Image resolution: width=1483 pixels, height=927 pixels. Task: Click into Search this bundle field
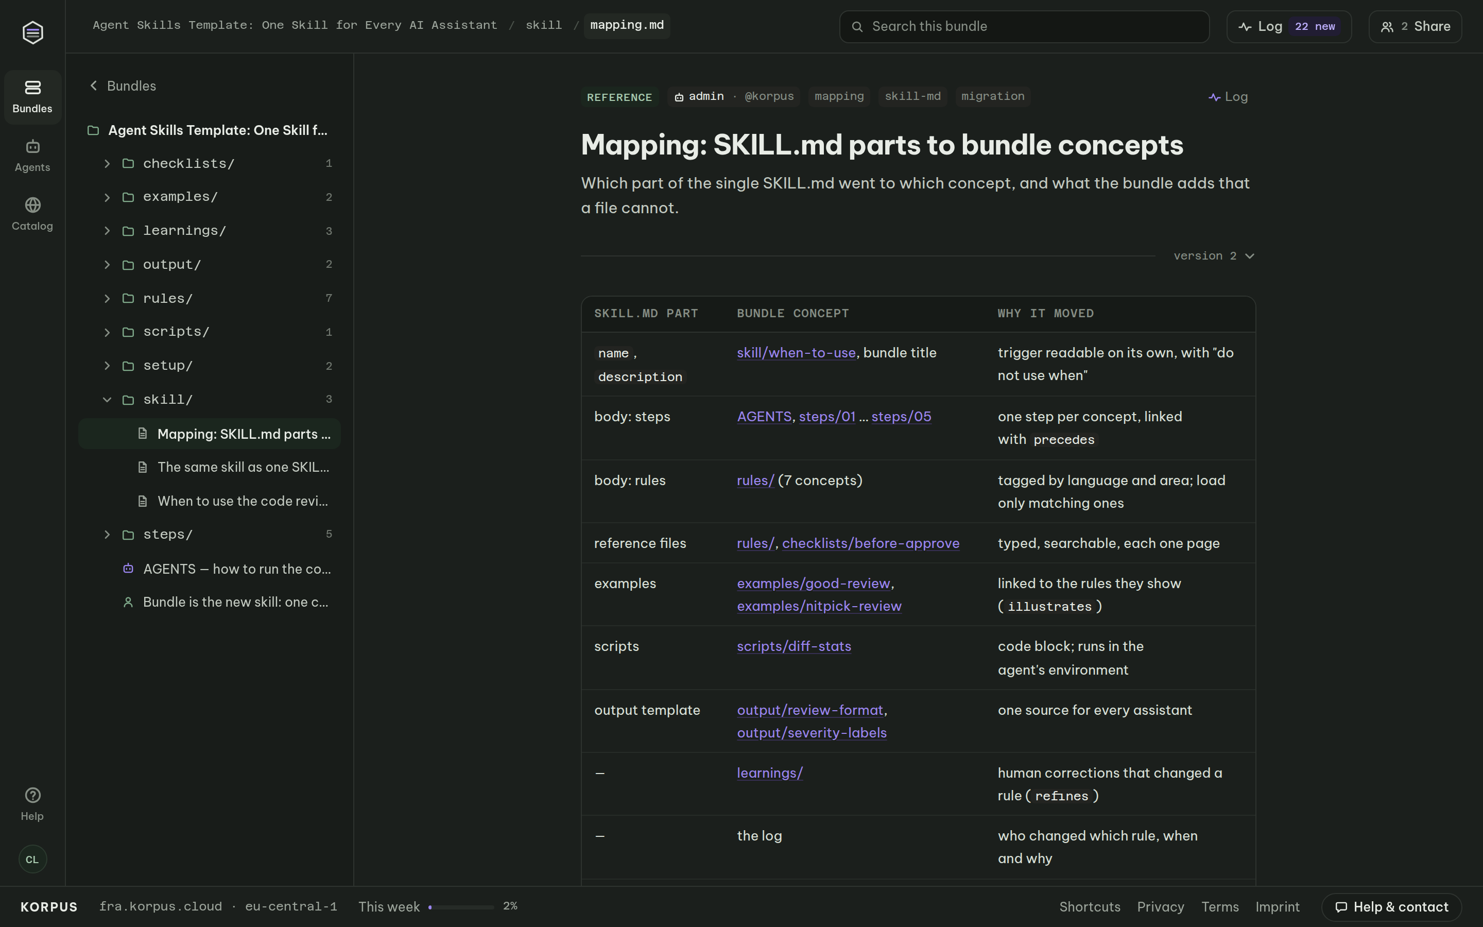(1024, 26)
